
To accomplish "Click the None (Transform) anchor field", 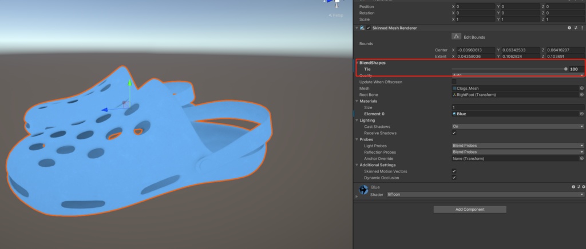I will click(515, 158).
